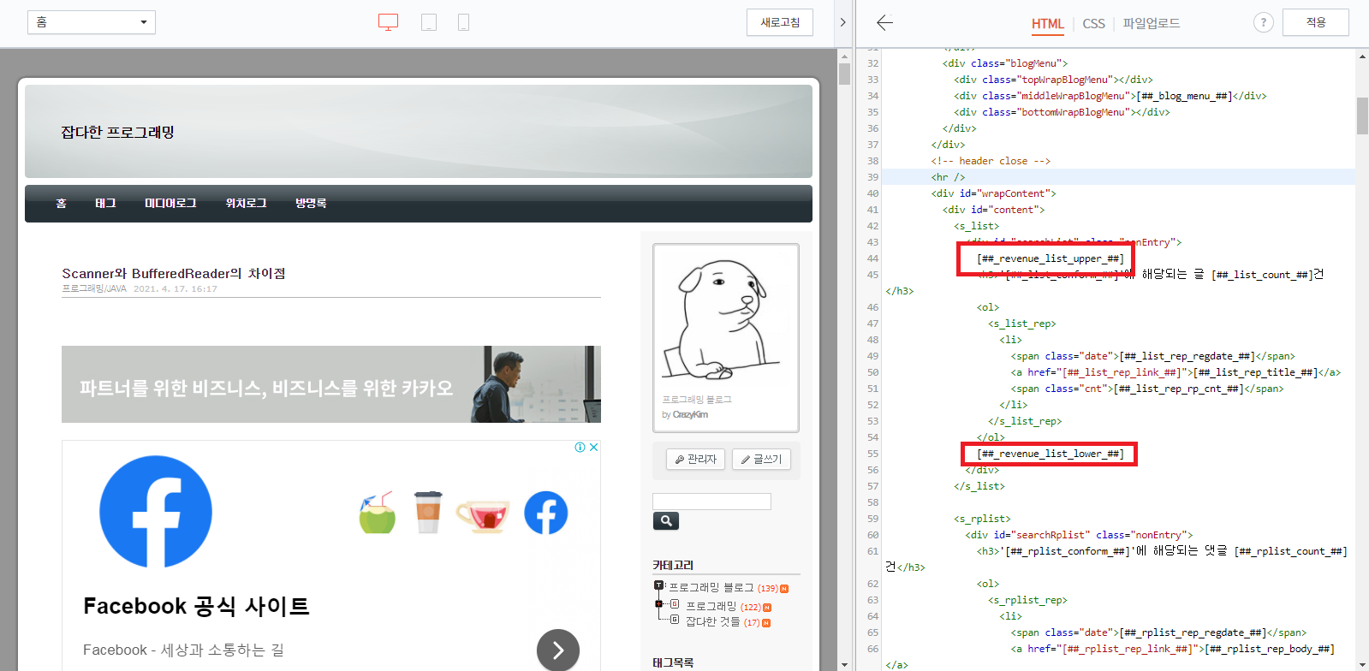The image size is (1369, 671).
Task: Click <s_list_rep> opening tag on line 47
Action: [x=1022, y=324]
